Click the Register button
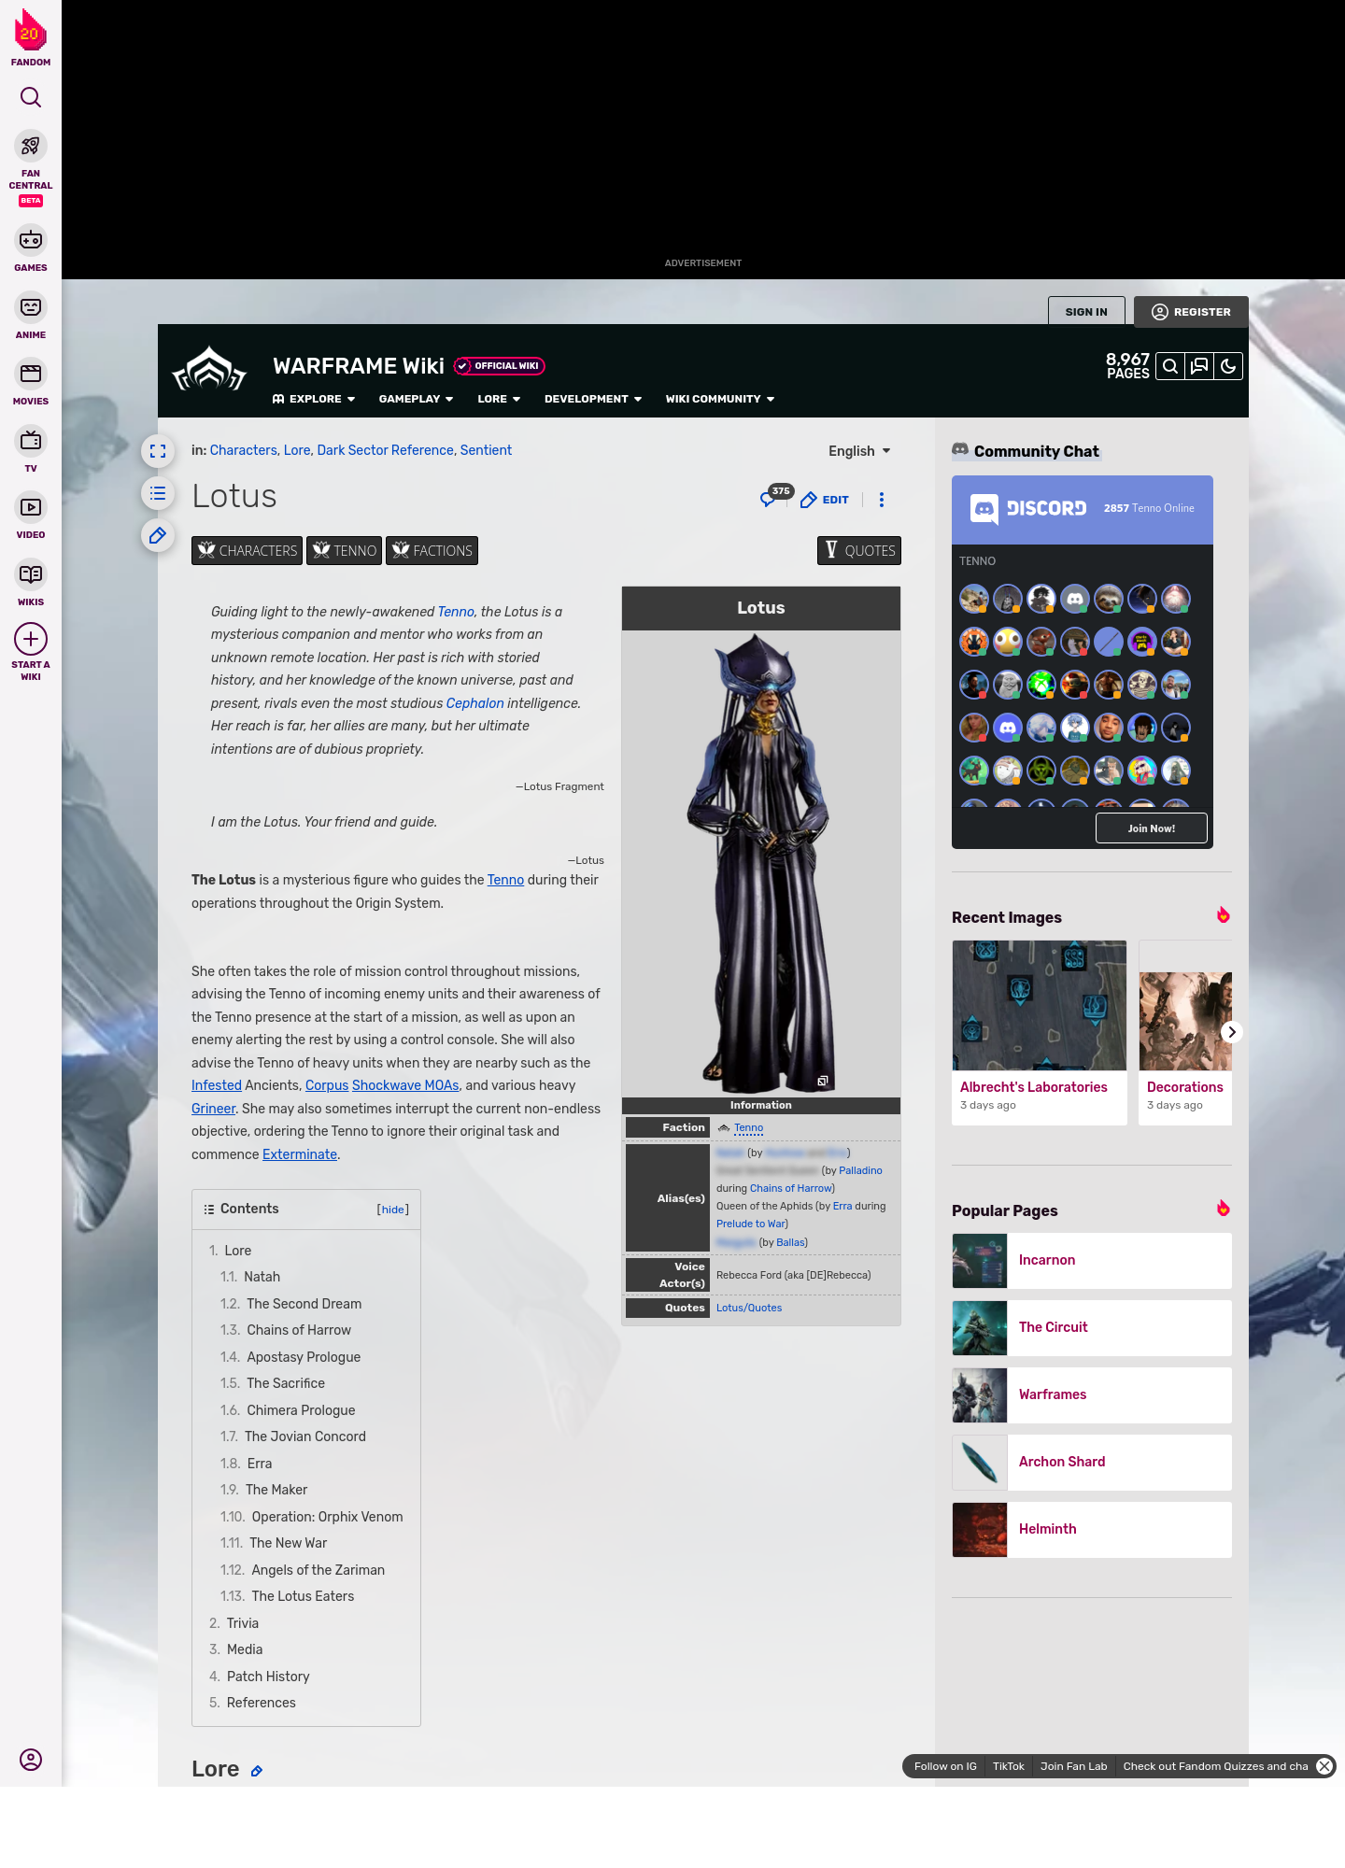 click(x=1191, y=312)
